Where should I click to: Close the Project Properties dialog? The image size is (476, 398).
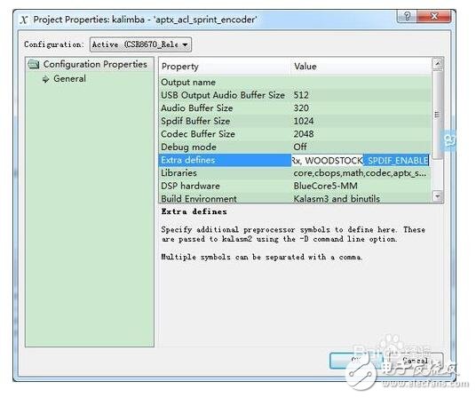tap(433, 16)
